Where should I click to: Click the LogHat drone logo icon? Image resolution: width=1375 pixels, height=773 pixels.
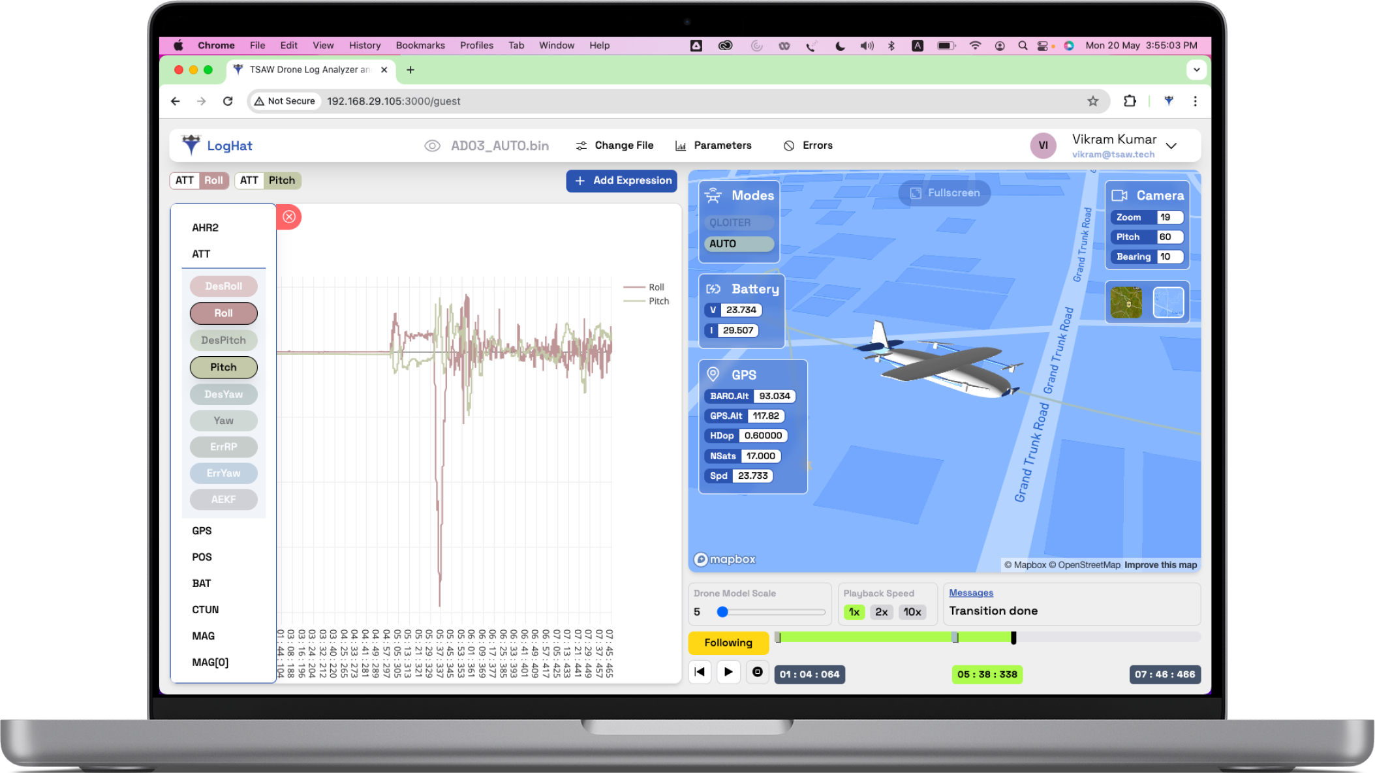pyautogui.click(x=190, y=145)
